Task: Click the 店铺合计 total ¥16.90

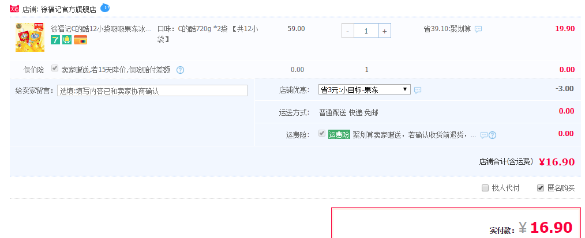Action: coord(557,162)
